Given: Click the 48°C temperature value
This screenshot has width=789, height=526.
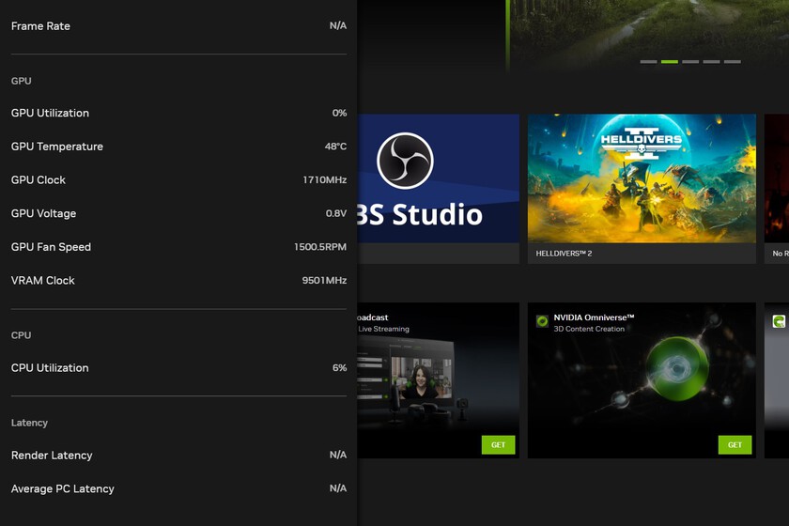Looking at the screenshot, I should click(335, 147).
